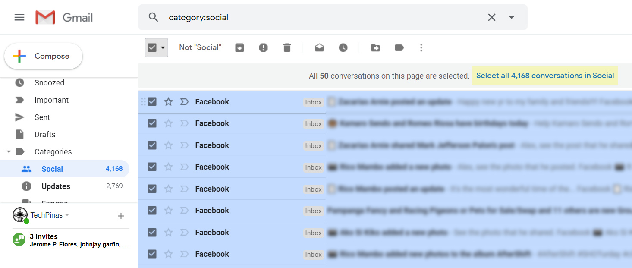
Task: Report selected conversations as spam
Action: click(264, 47)
